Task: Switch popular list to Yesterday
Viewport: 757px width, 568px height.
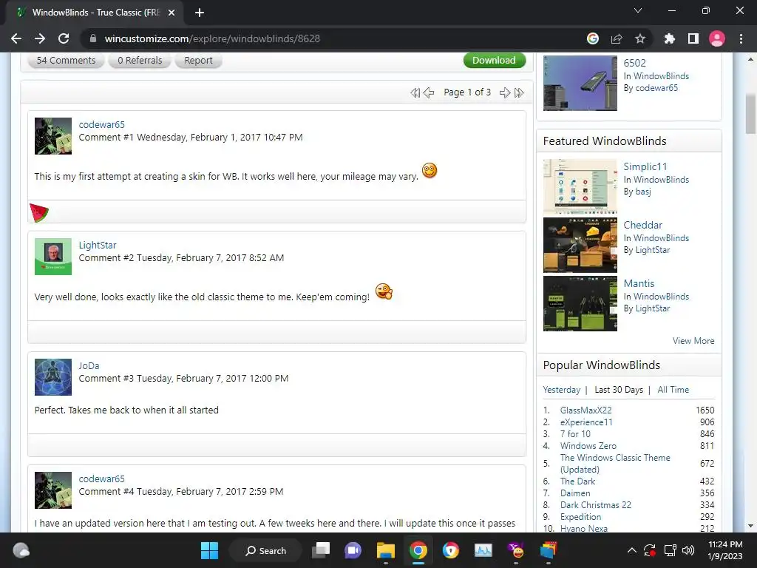Action: coord(562,390)
